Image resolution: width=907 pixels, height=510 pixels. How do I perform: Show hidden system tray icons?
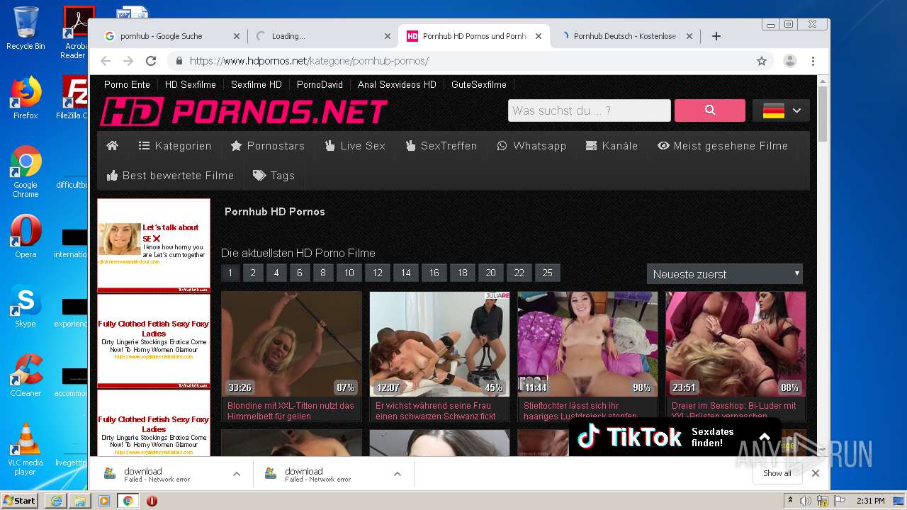tap(791, 501)
